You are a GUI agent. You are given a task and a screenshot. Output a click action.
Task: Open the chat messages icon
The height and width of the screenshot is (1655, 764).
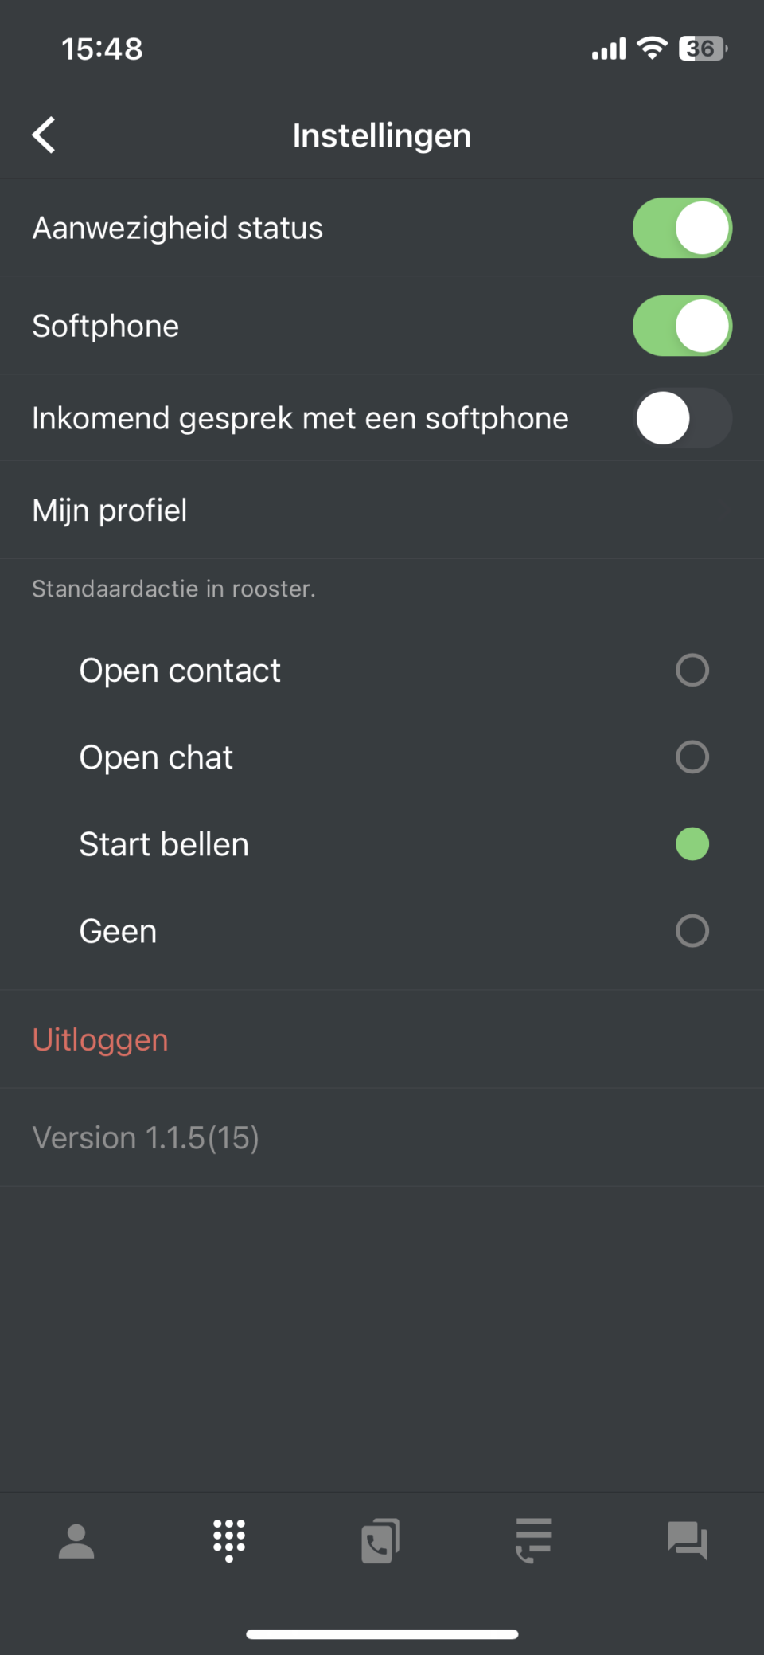click(x=686, y=1540)
